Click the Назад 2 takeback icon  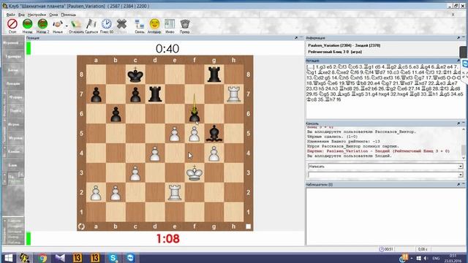(42, 24)
